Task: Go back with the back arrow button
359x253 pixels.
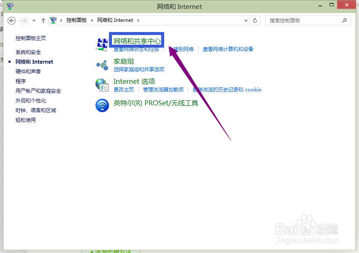Action: click(x=12, y=21)
